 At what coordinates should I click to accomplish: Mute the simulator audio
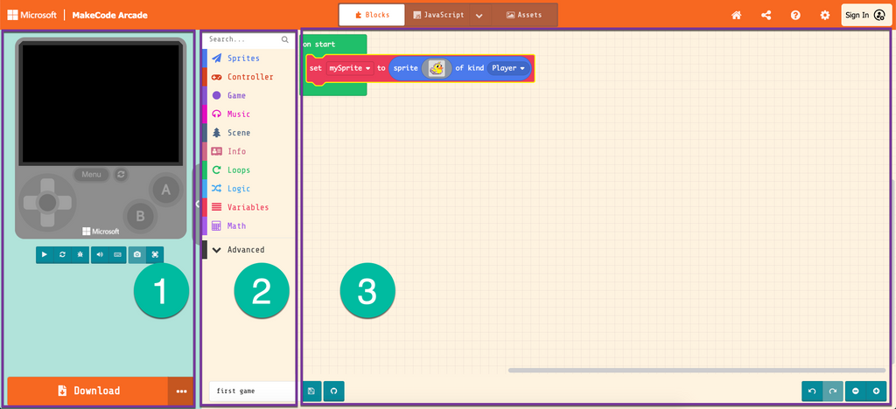click(100, 254)
